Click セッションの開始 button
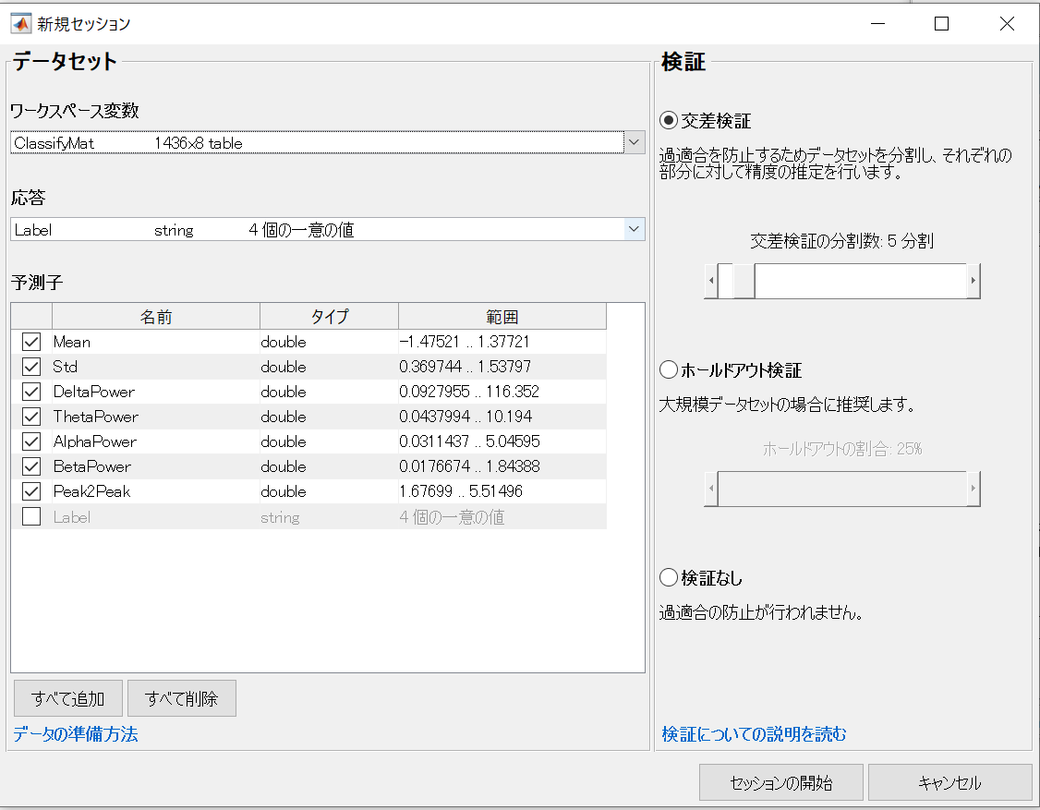Screen dimensions: 1040x810 781,783
